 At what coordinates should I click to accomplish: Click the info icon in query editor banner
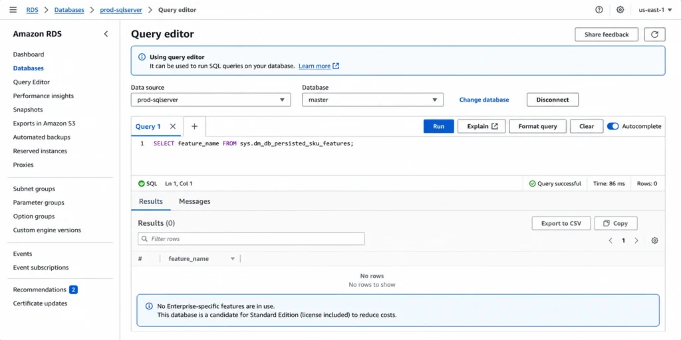click(142, 57)
